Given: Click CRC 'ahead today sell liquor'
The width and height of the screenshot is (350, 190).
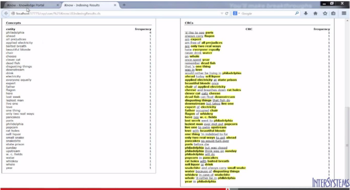Looking at the screenshot, I should (x=202, y=76).
